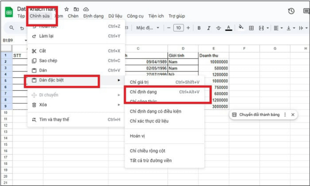The image size is (310, 186).
Task: Select Chỉ chiều rộng cột
Action: (164, 151)
